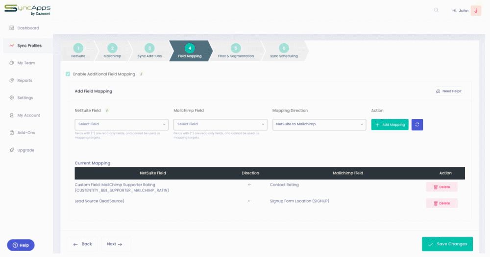
Task: Click the direction arrow in Lead Source row
Action: (249, 201)
